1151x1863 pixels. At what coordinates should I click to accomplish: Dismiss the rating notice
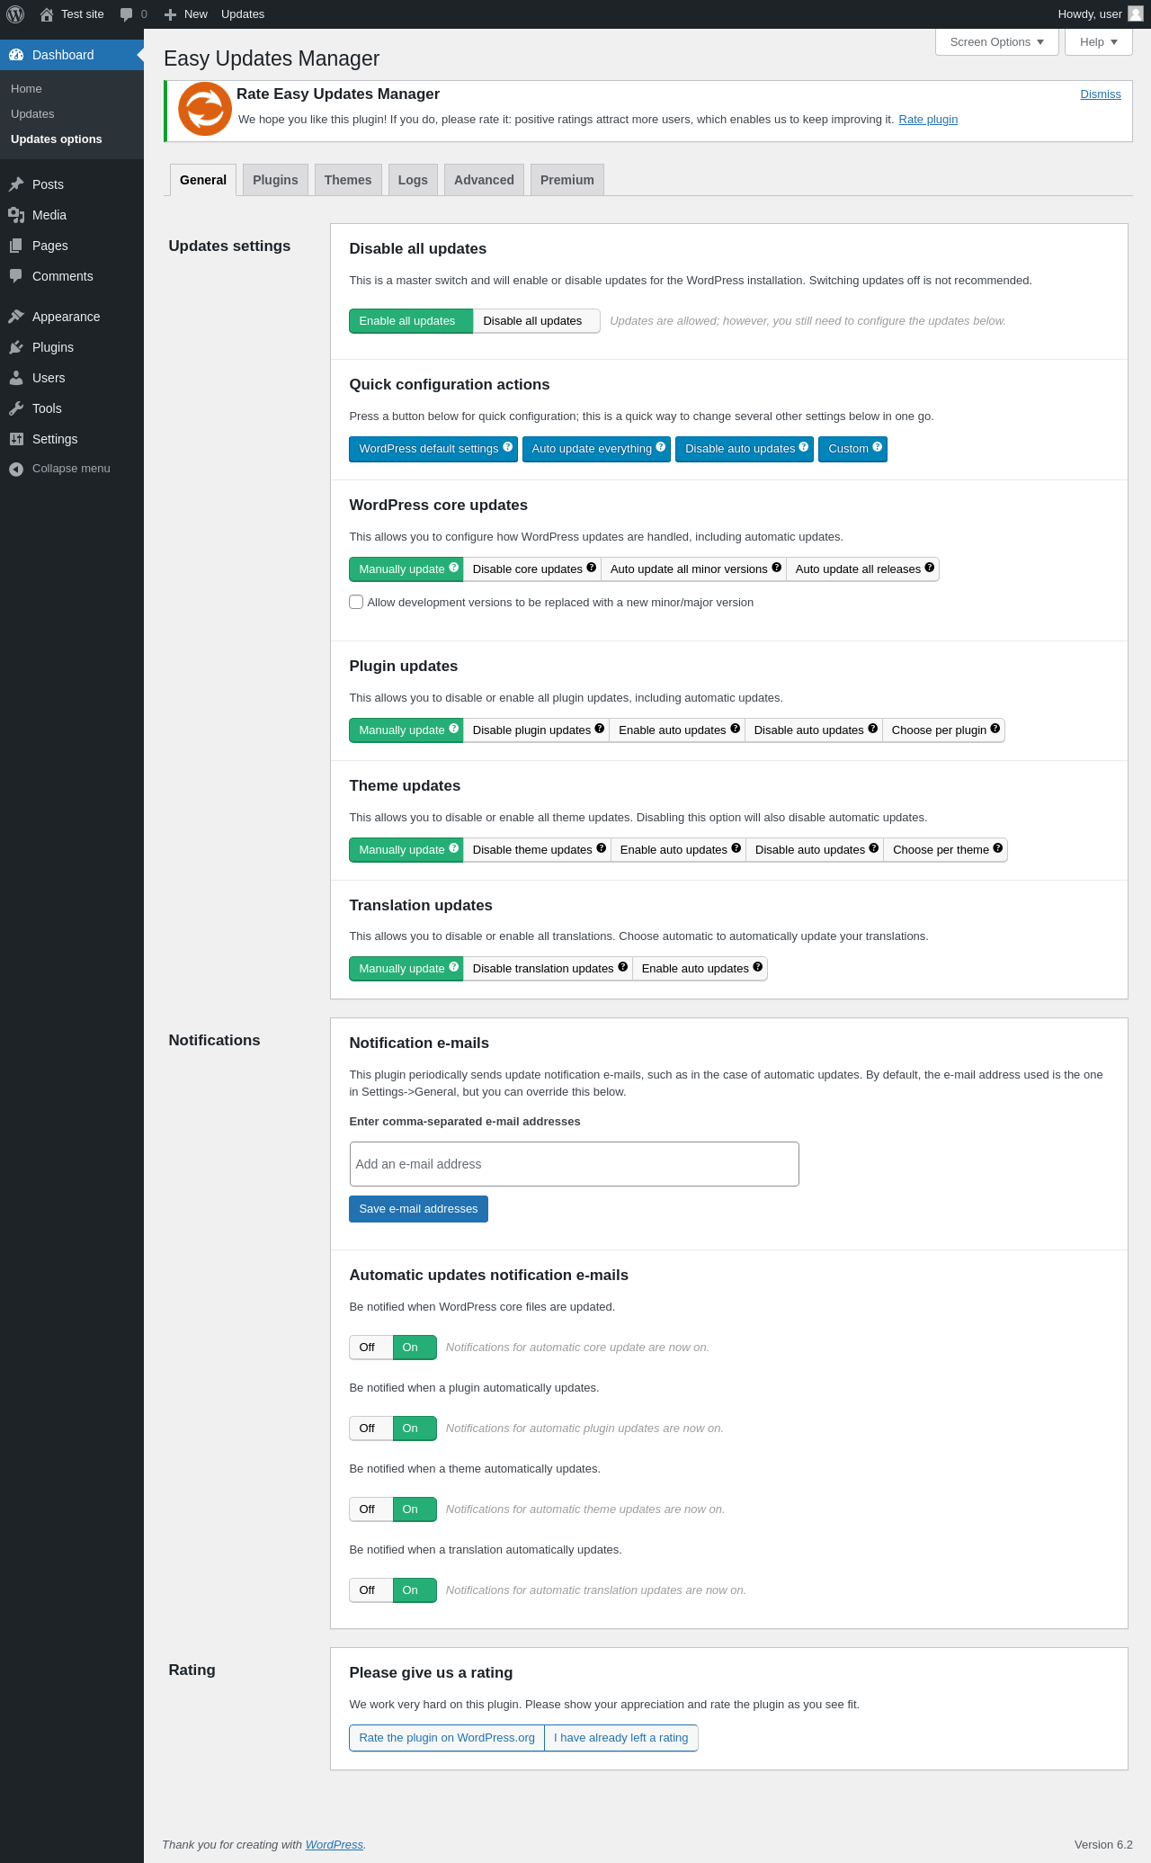pyautogui.click(x=1101, y=94)
